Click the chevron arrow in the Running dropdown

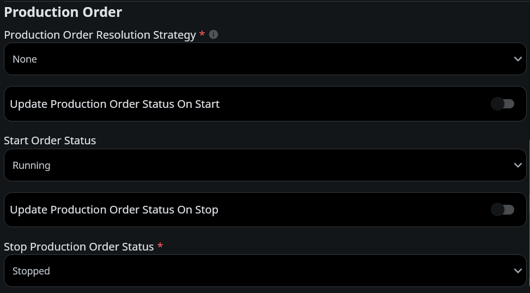(517, 165)
